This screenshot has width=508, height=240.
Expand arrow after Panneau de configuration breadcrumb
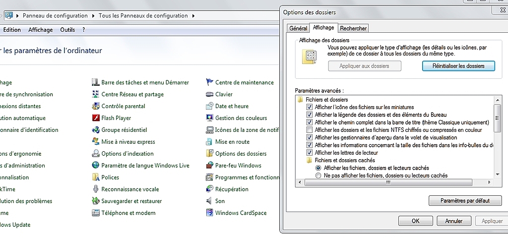[93, 15]
